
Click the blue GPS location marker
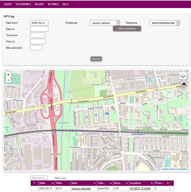coord(107,114)
